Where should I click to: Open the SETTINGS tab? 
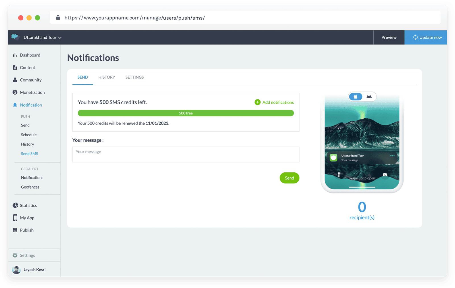point(135,77)
